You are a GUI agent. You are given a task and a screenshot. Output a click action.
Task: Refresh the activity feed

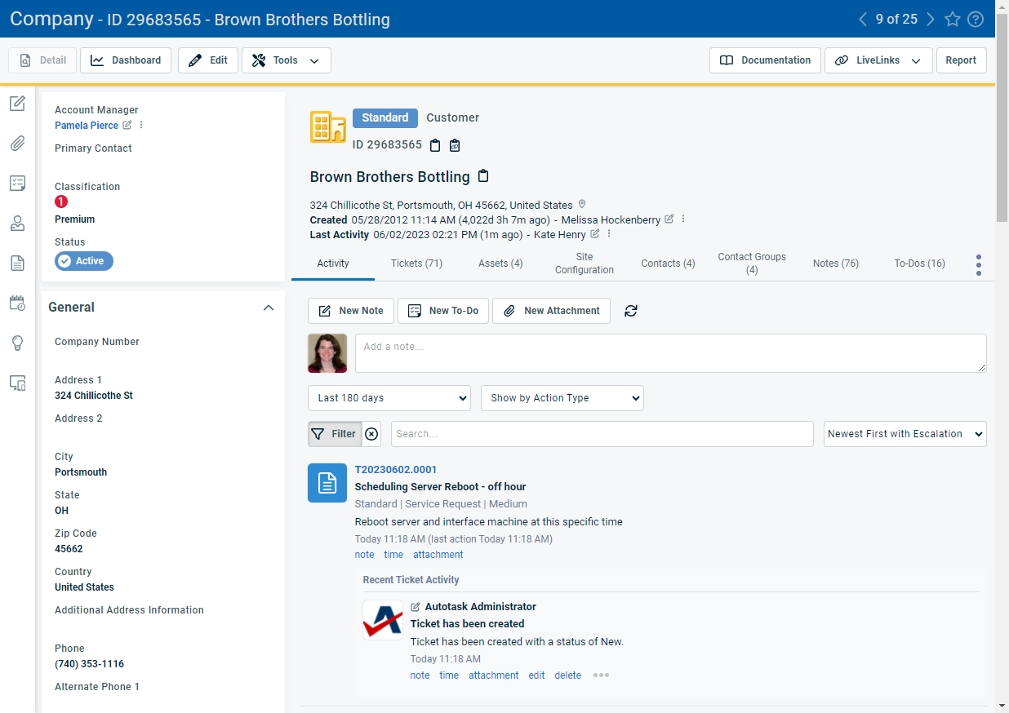click(631, 311)
